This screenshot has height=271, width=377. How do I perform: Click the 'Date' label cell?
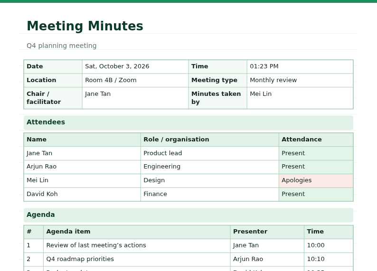(x=53, y=66)
